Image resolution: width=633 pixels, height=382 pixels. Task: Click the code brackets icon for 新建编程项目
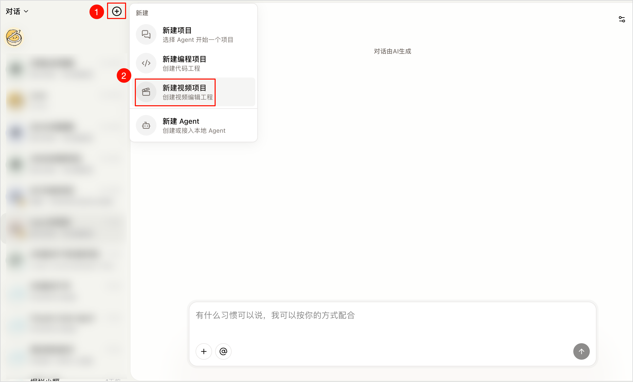[146, 63]
